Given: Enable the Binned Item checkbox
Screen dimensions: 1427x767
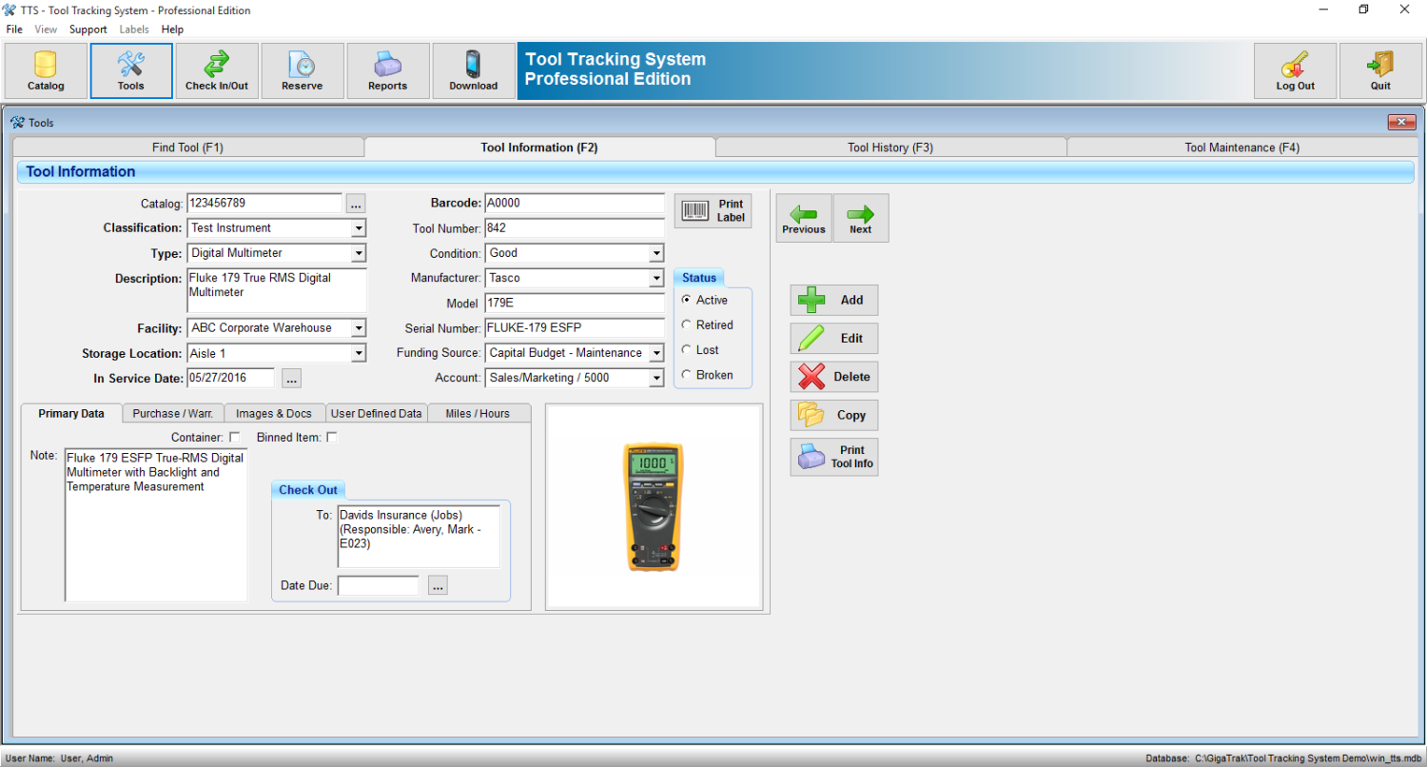Looking at the screenshot, I should pyautogui.click(x=331, y=437).
